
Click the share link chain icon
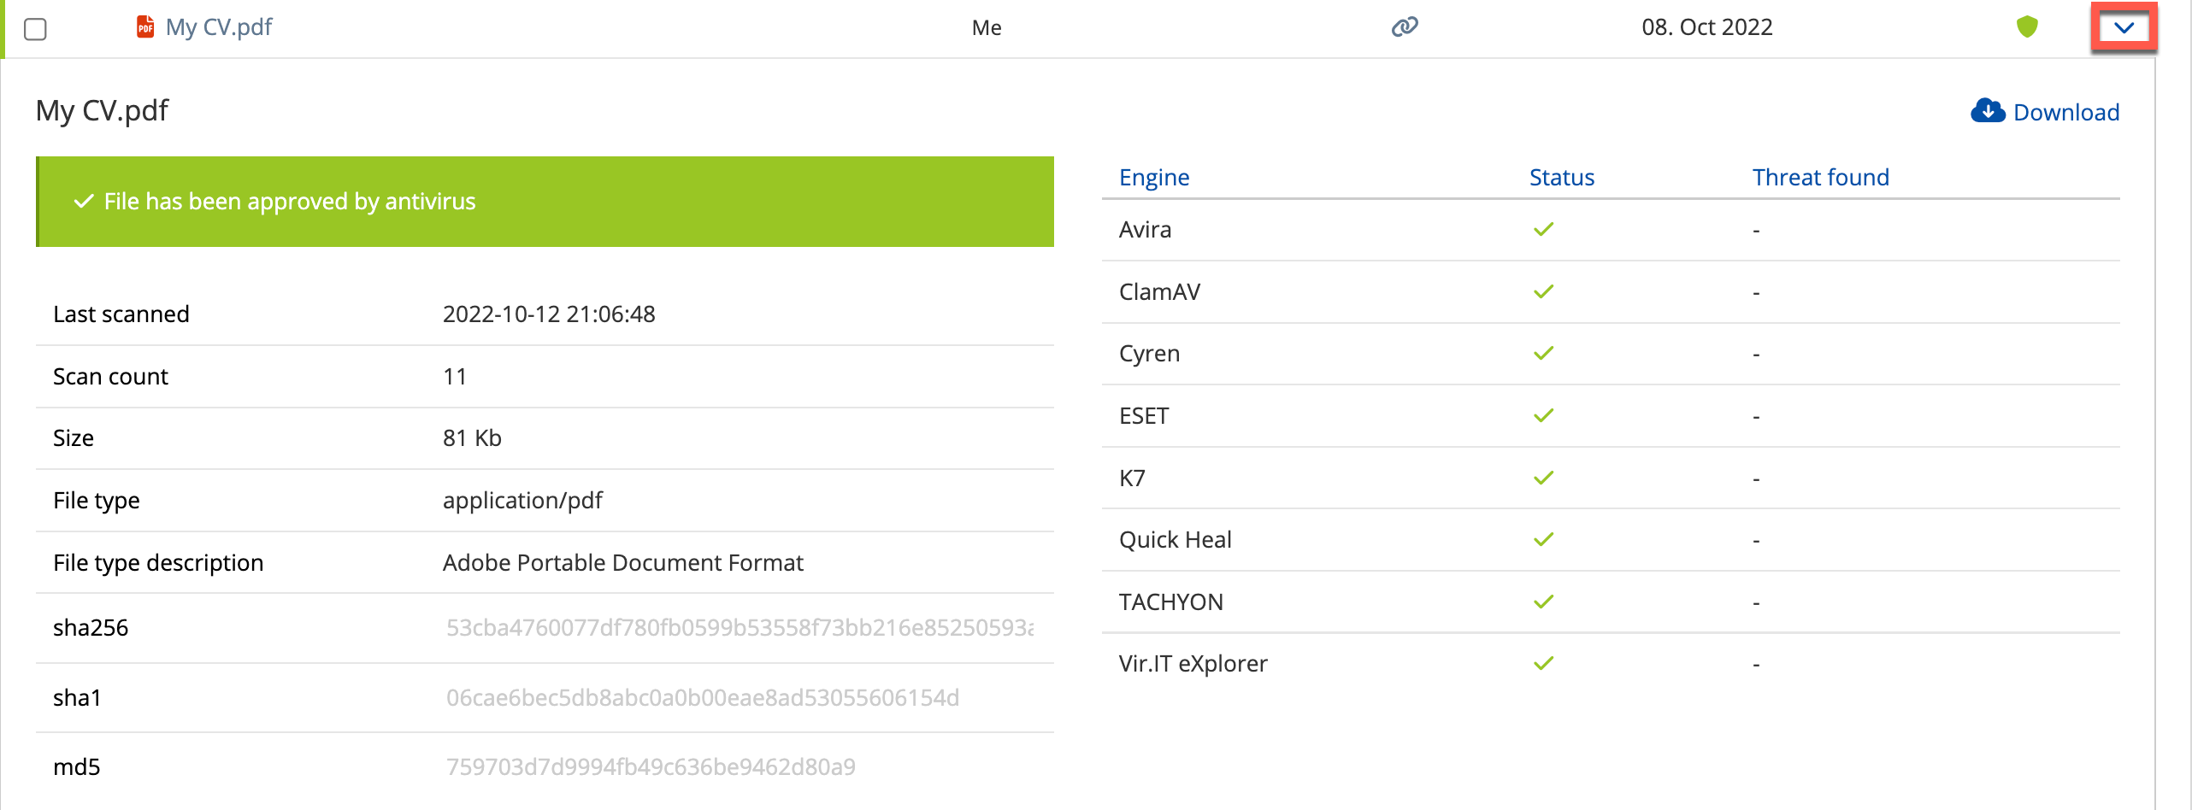point(1404,27)
